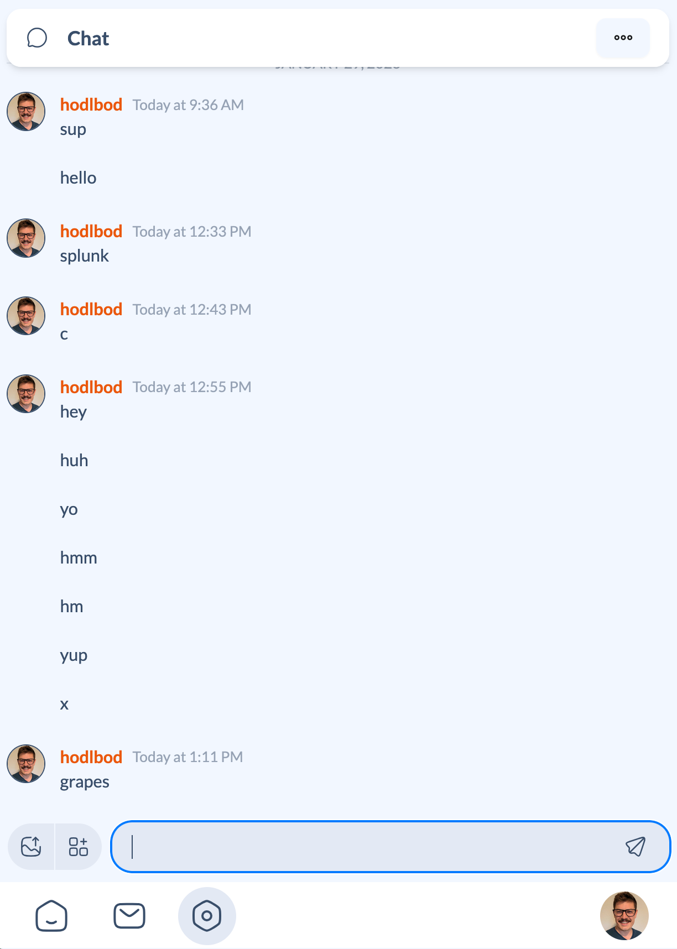Open the three-dot chat options menu
Image resolution: width=677 pixels, height=949 pixels.
(x=623, y=38)
